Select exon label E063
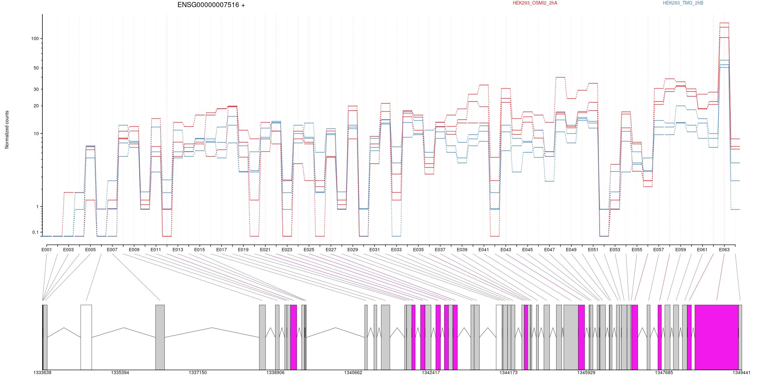Image resolution: width=777 pixels, height=388 pixels. (724, 250)
